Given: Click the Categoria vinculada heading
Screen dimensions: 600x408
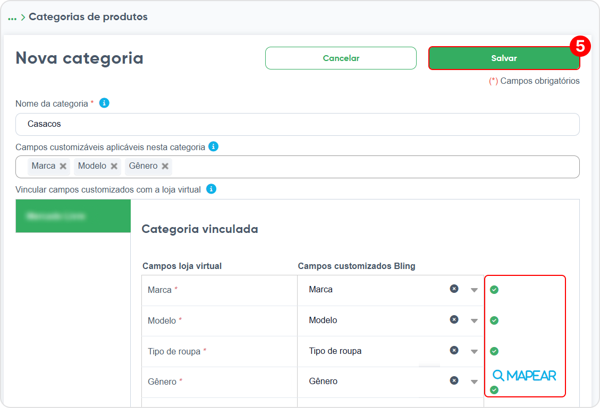Looking at the screenshot, I should tap(200, 229).
